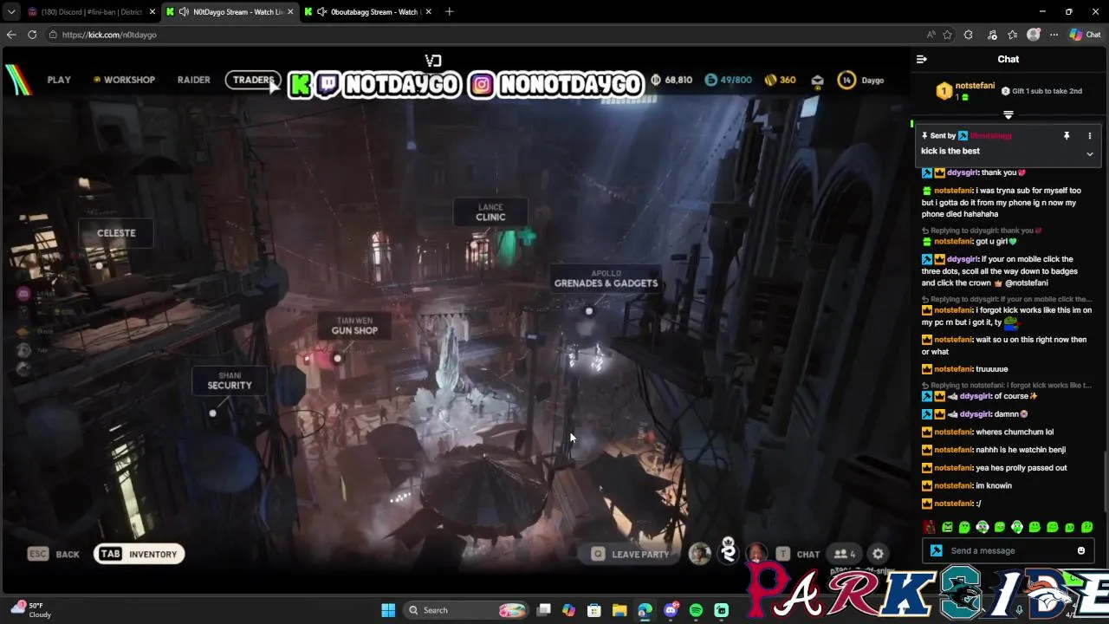
Task: Unmute the 0boutabagg Stream tab audio icon
Action: pyautogui.click(x=321, y=11)
